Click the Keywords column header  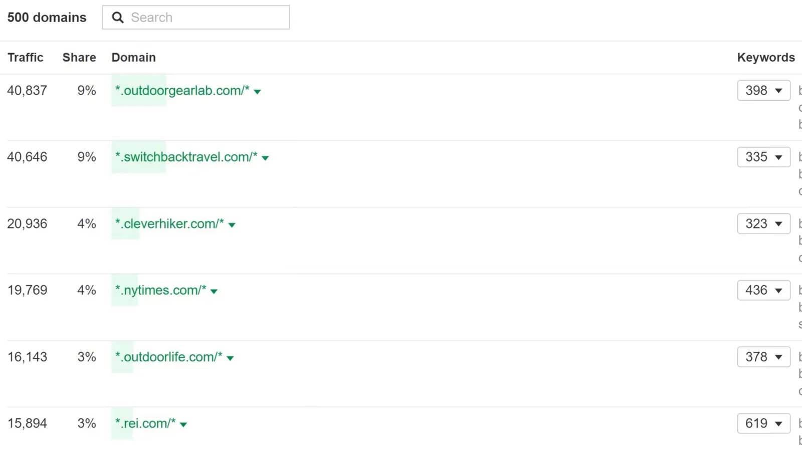coord(765,58)
